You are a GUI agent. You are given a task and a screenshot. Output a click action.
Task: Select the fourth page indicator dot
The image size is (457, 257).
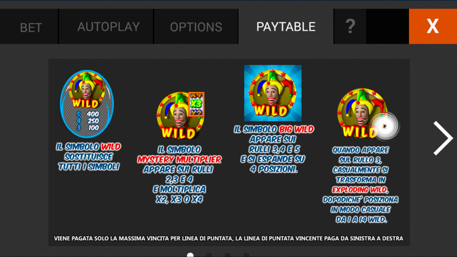pos(246,255)
